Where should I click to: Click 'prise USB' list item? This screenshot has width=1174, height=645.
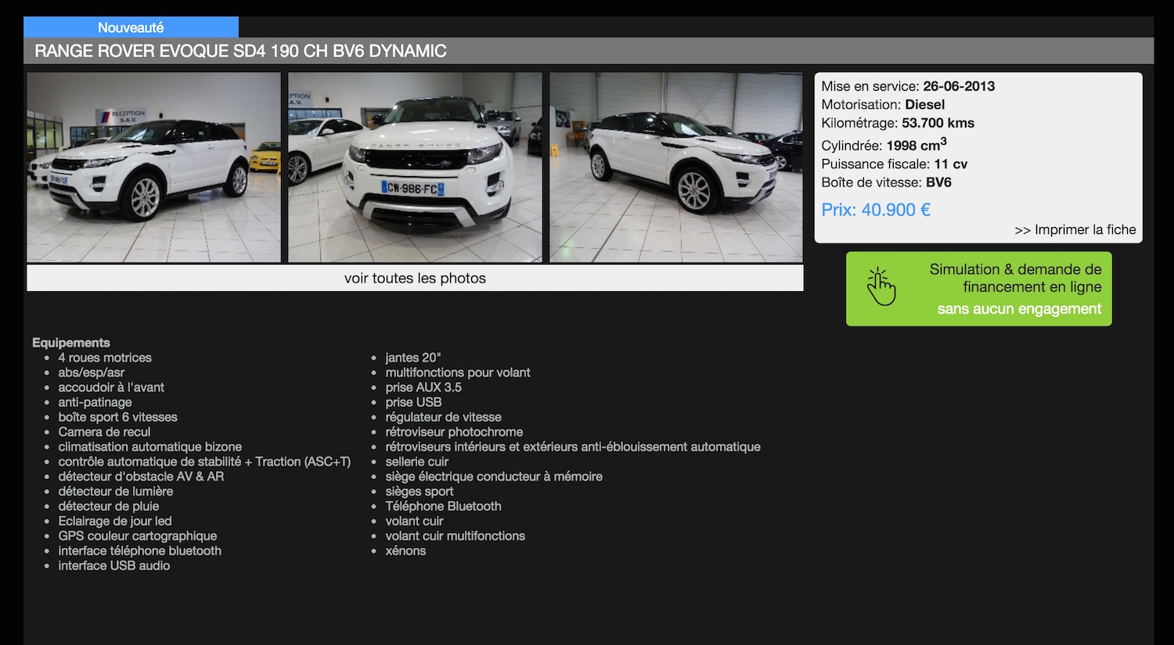[x=413, y=402]
